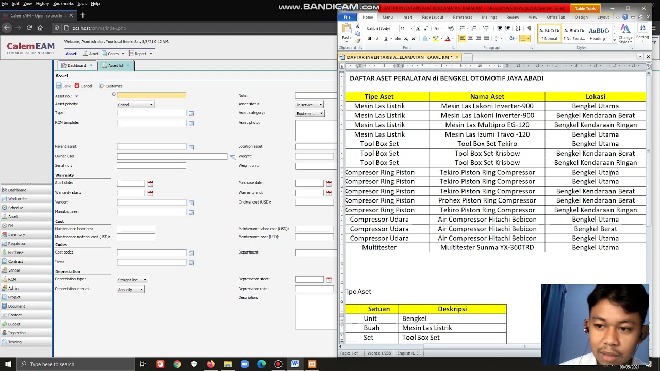Open Word Help question mark icon
The image size is (660, 371).
625,17
